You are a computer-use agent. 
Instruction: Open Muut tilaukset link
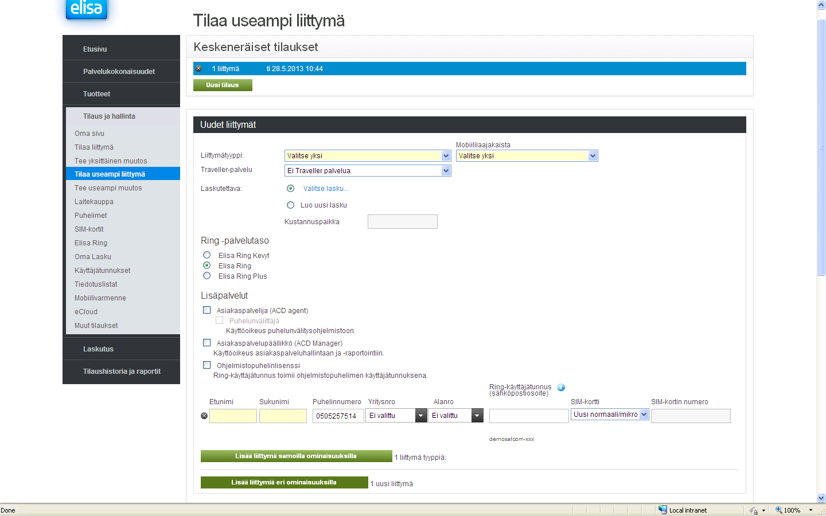pos(96,326)
